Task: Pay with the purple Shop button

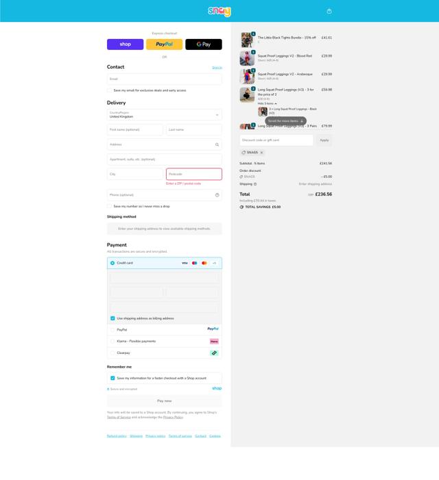Action: tap(125, 45)
